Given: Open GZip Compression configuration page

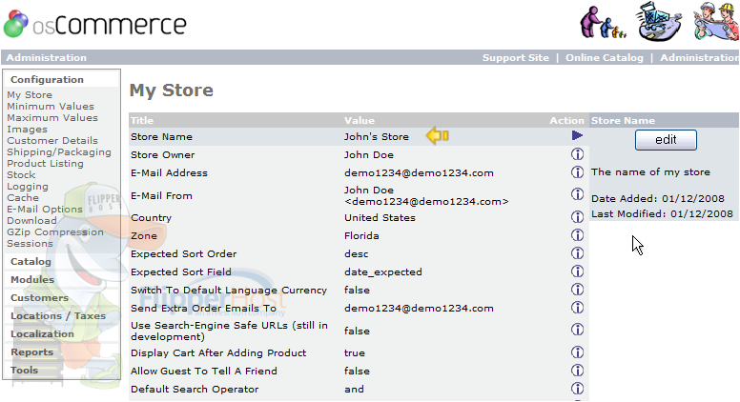Looking at the screenshot, I should pos(54,231).
